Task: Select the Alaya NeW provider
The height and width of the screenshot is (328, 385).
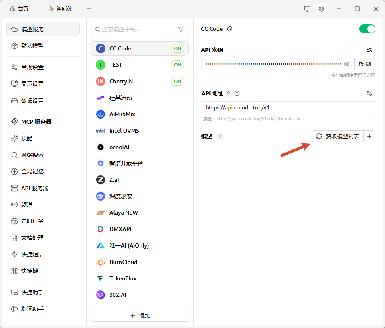Action: (140, 213)
